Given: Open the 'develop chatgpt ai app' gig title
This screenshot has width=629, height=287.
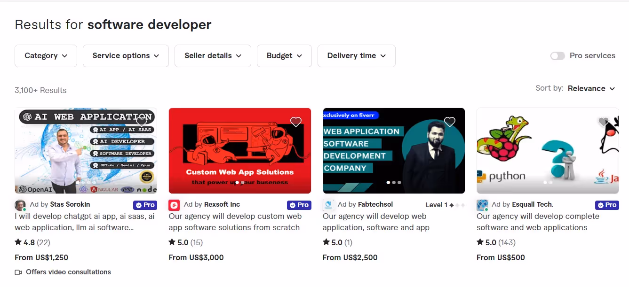Looking at the screenshot, I should [85, 222].
